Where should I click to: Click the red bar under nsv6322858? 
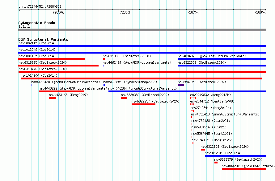203,150
